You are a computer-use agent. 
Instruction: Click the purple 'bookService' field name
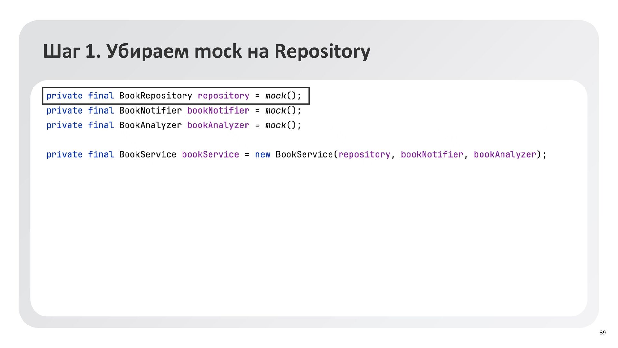coord(210,155)
